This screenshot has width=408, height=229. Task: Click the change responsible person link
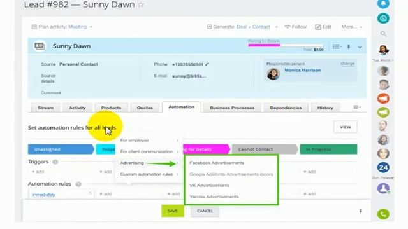pos(347,64)
